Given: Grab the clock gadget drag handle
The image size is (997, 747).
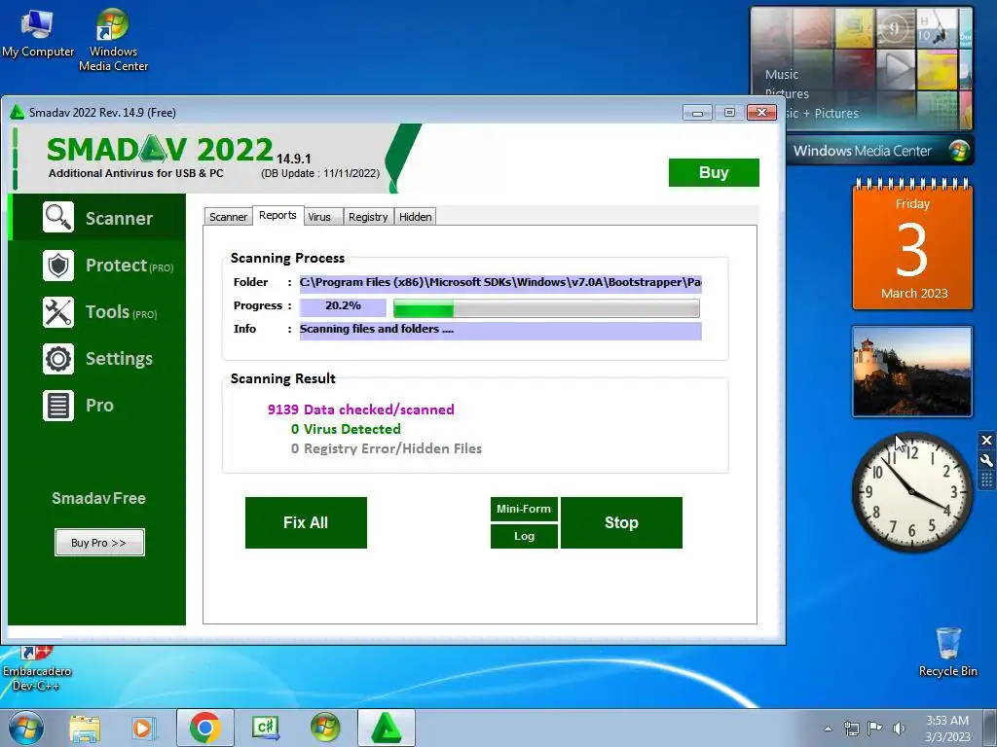Looking at the screenshot, I should coord(986,480).
